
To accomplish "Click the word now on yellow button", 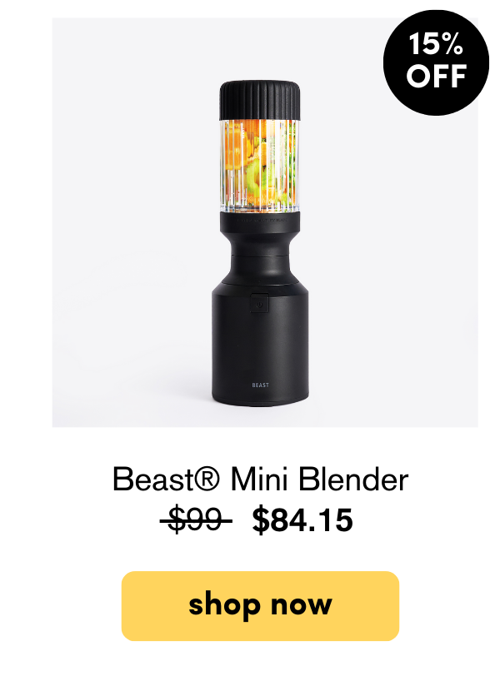I will (x=302, y=605).
